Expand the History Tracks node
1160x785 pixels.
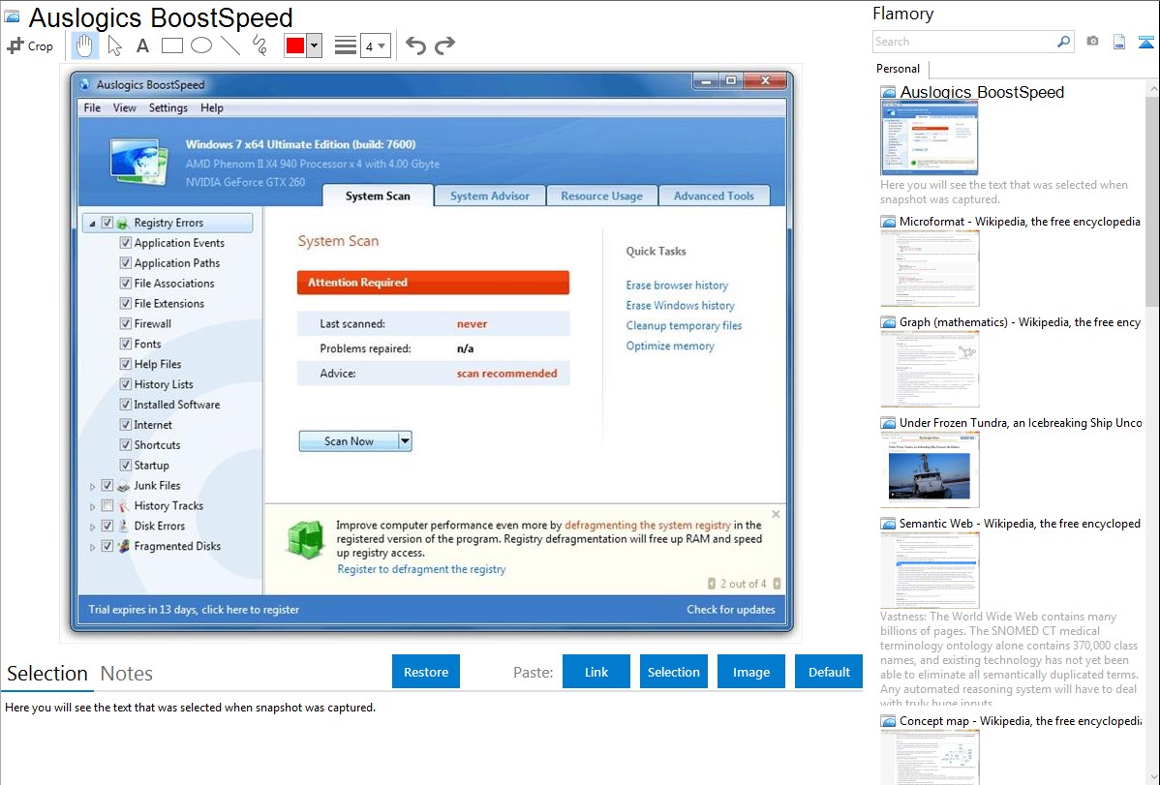click(93, 507)
